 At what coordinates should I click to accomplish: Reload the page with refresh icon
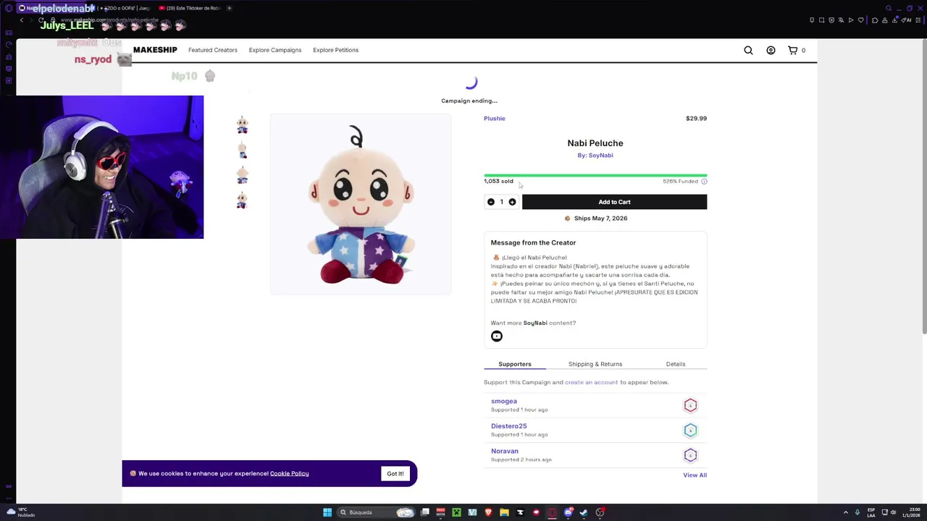pyautogui.click(x=41, y=20)
